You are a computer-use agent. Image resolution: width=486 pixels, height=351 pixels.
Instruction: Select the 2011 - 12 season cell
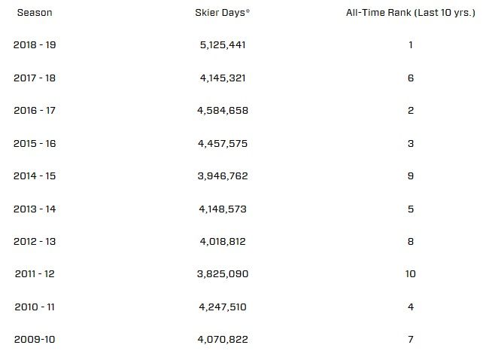click(x=35, y=274)
